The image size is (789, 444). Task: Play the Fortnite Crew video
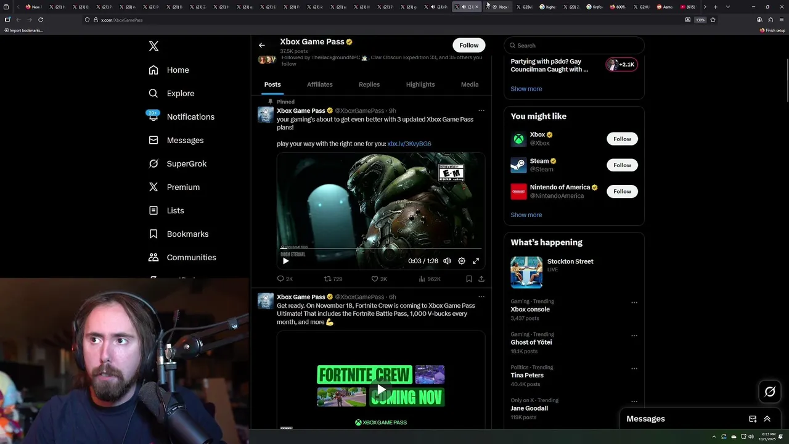click(382, 390)
